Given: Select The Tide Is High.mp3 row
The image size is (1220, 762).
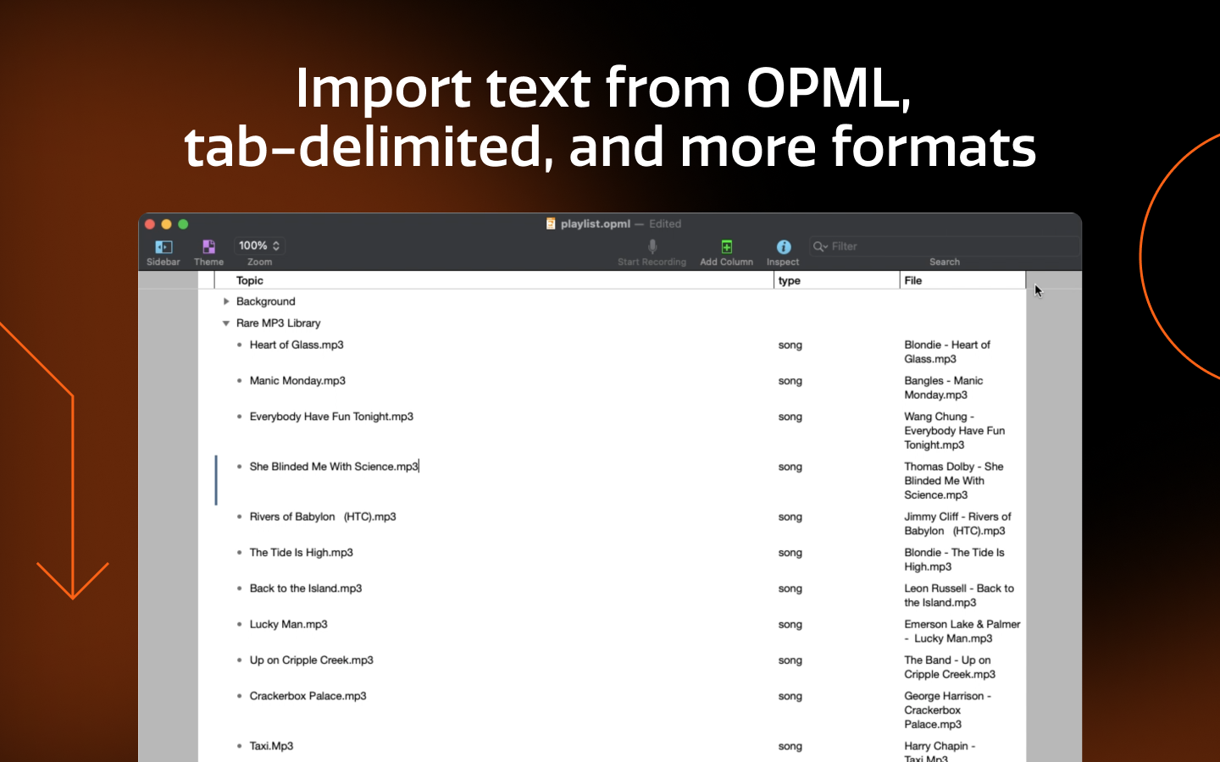Looking at the screenshot, I should [302, 553].
